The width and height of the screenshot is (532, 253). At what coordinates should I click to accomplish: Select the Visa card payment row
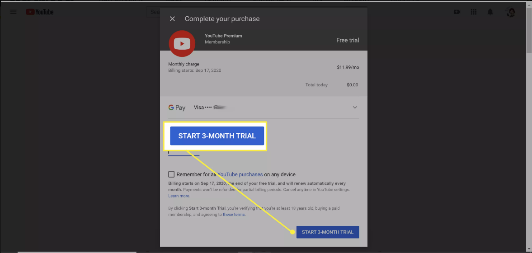[263, 108]
